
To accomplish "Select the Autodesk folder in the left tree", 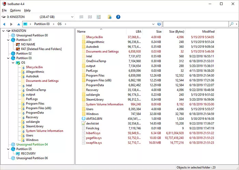I will [32, 76].
